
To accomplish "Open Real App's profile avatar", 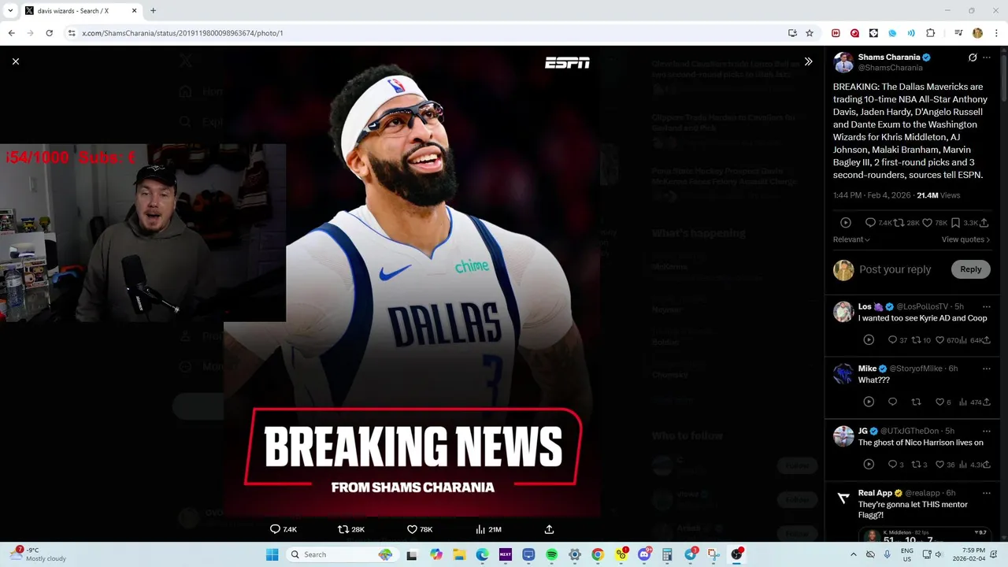I will click(843, 498).
